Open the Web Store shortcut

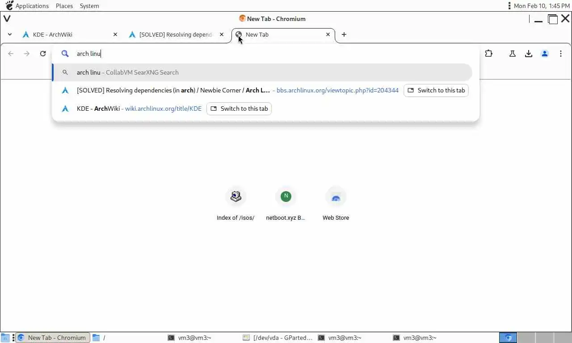[336, 203]
